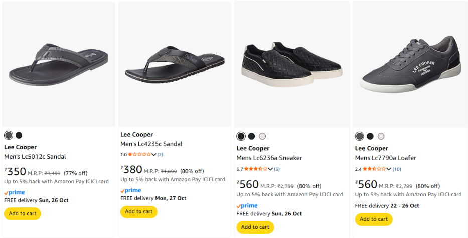Pick navy color swatch for Lc6236a Sneaker
This screenshot has width=468, height=238.
click(252, 136)
